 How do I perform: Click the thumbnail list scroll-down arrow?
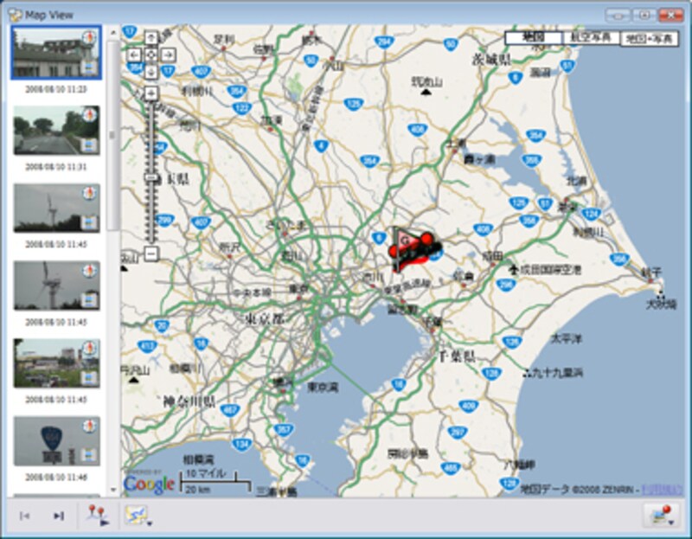coord(113,490)
